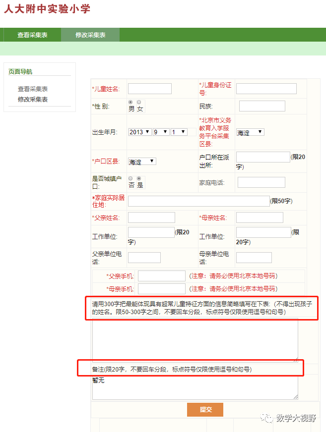Open 查看采集表 link in page navigation sidebar
This screenshot has width=326, height=432.
tap(33, 89)
